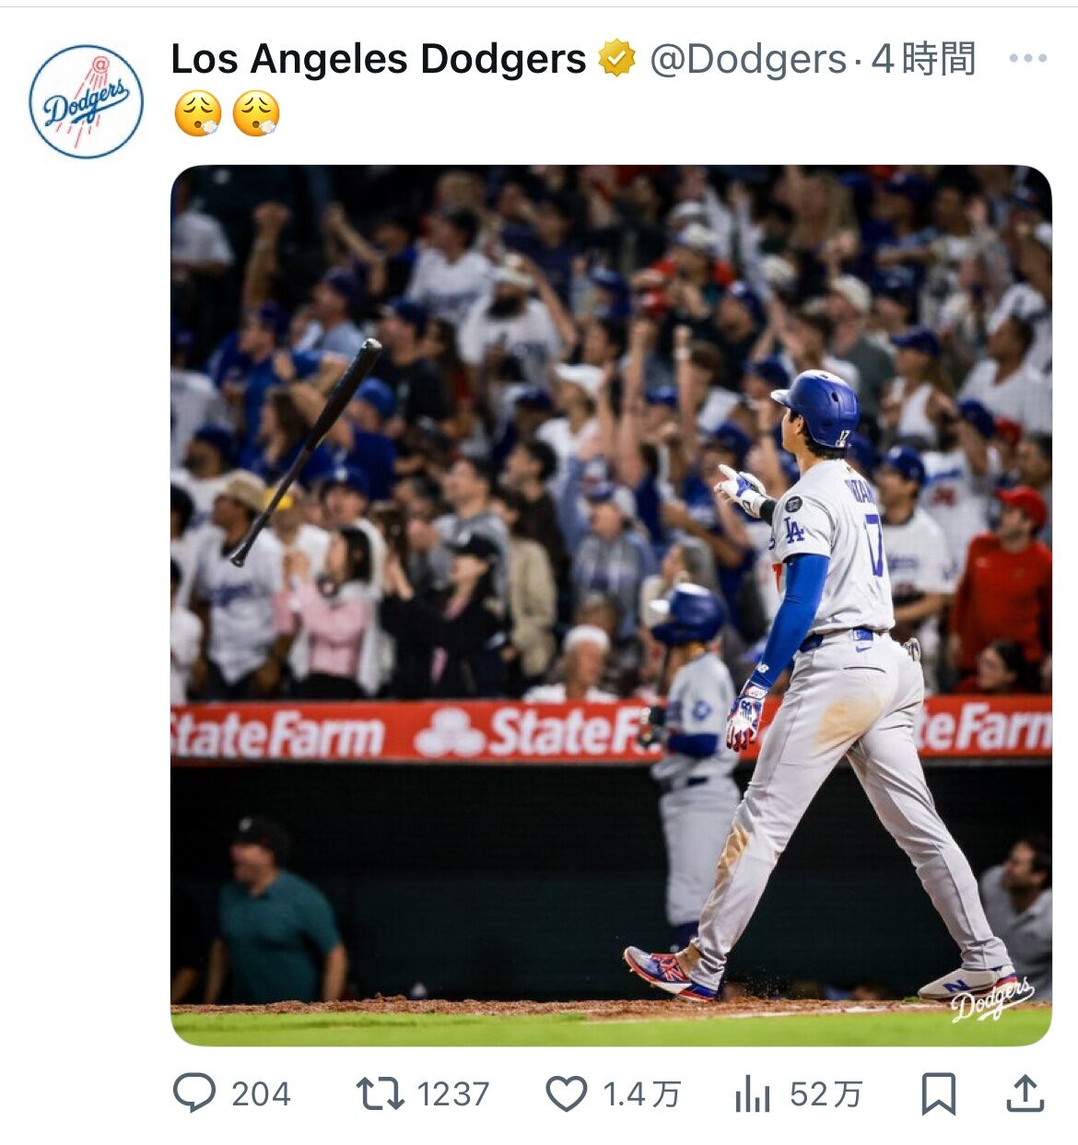The image size is (1078, 1145).
Task: Click the 52万 views count
Action: 826,1094
